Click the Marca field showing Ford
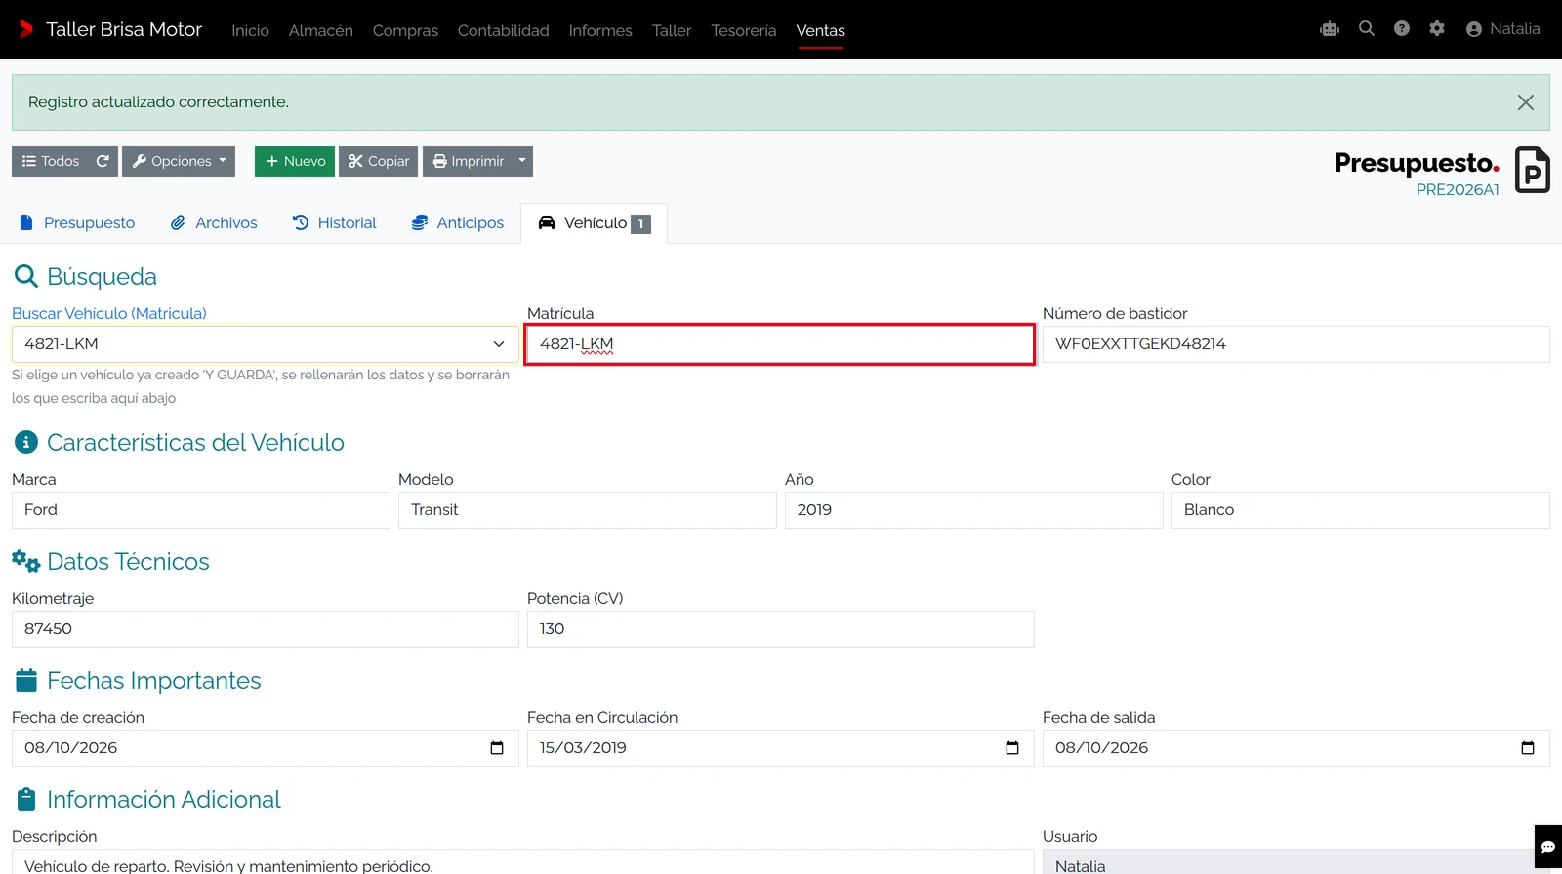This screenshot has height=874, width=1562. coord(200,510)
